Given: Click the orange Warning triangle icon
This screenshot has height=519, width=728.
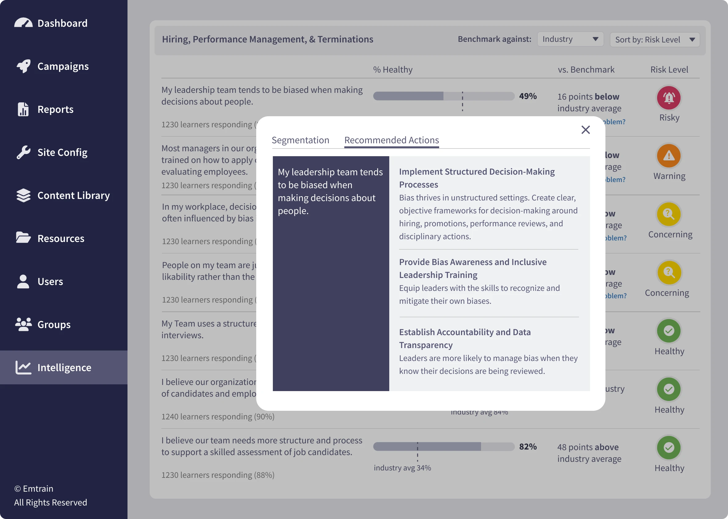Looking at the screenshot, I should click(669, 156).
